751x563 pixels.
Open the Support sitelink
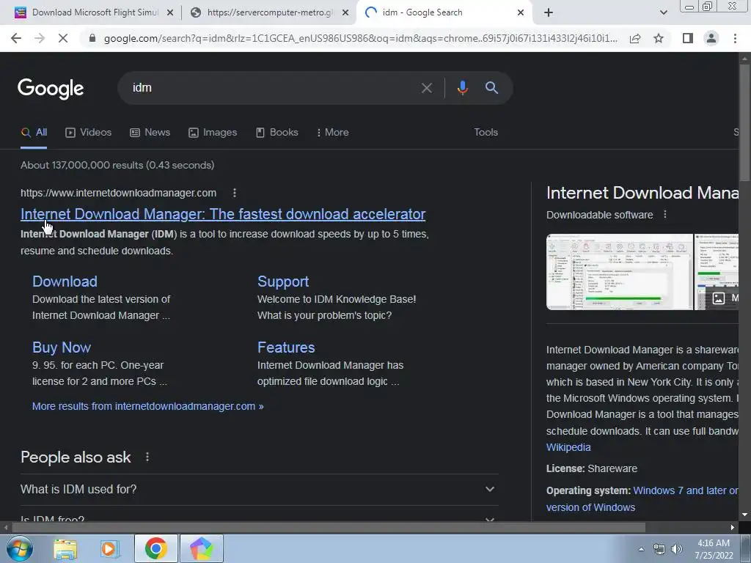[283, 281]
